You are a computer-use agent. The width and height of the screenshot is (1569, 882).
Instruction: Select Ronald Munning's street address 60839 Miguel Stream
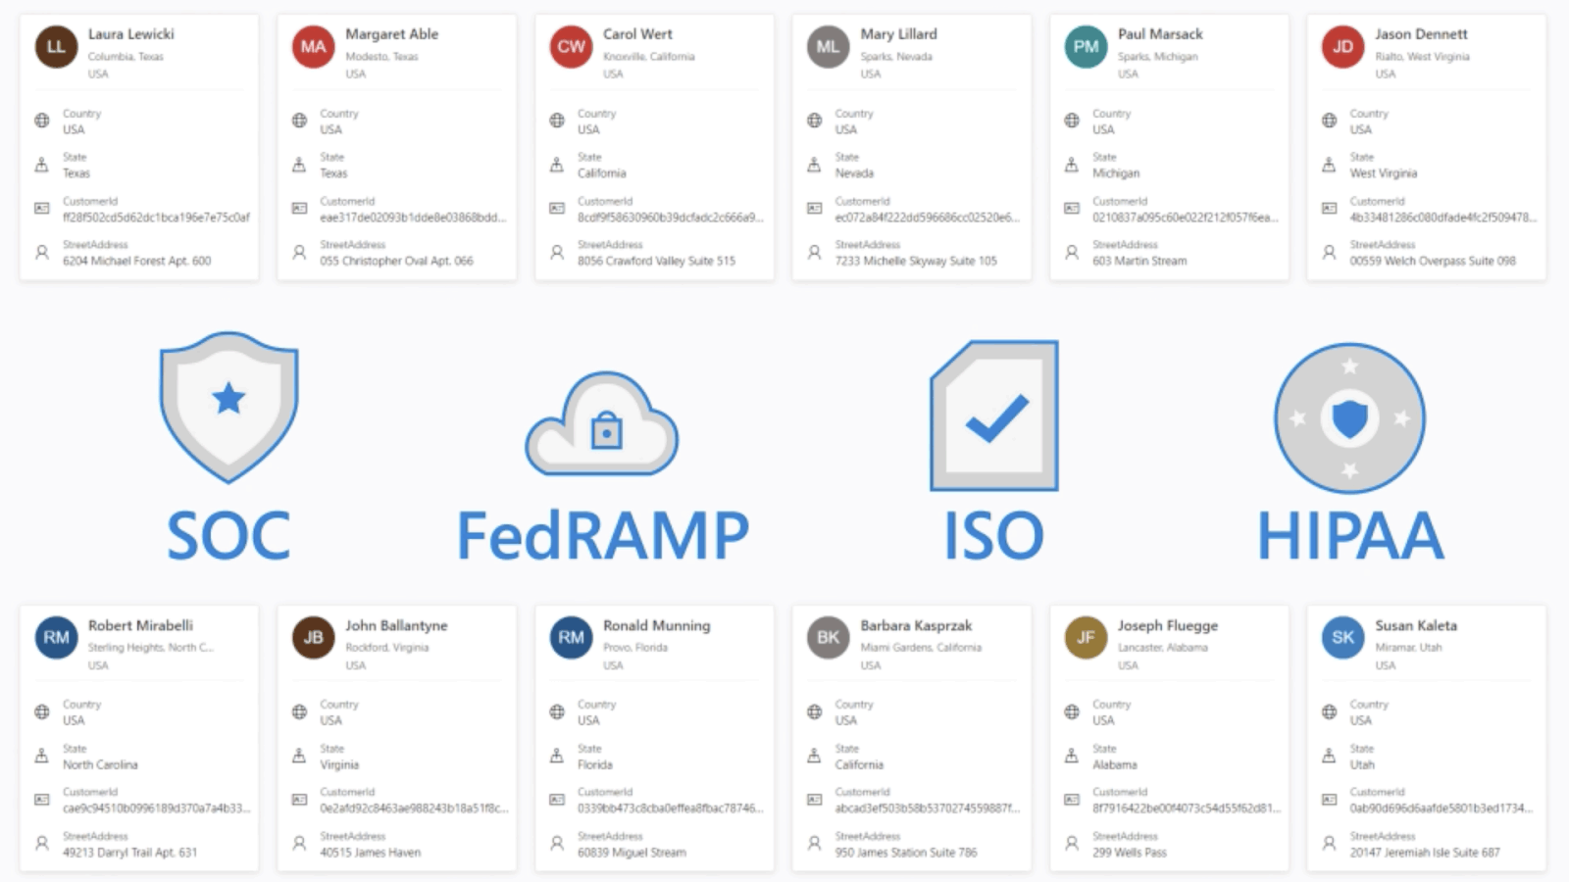click(x=632, y=853)
